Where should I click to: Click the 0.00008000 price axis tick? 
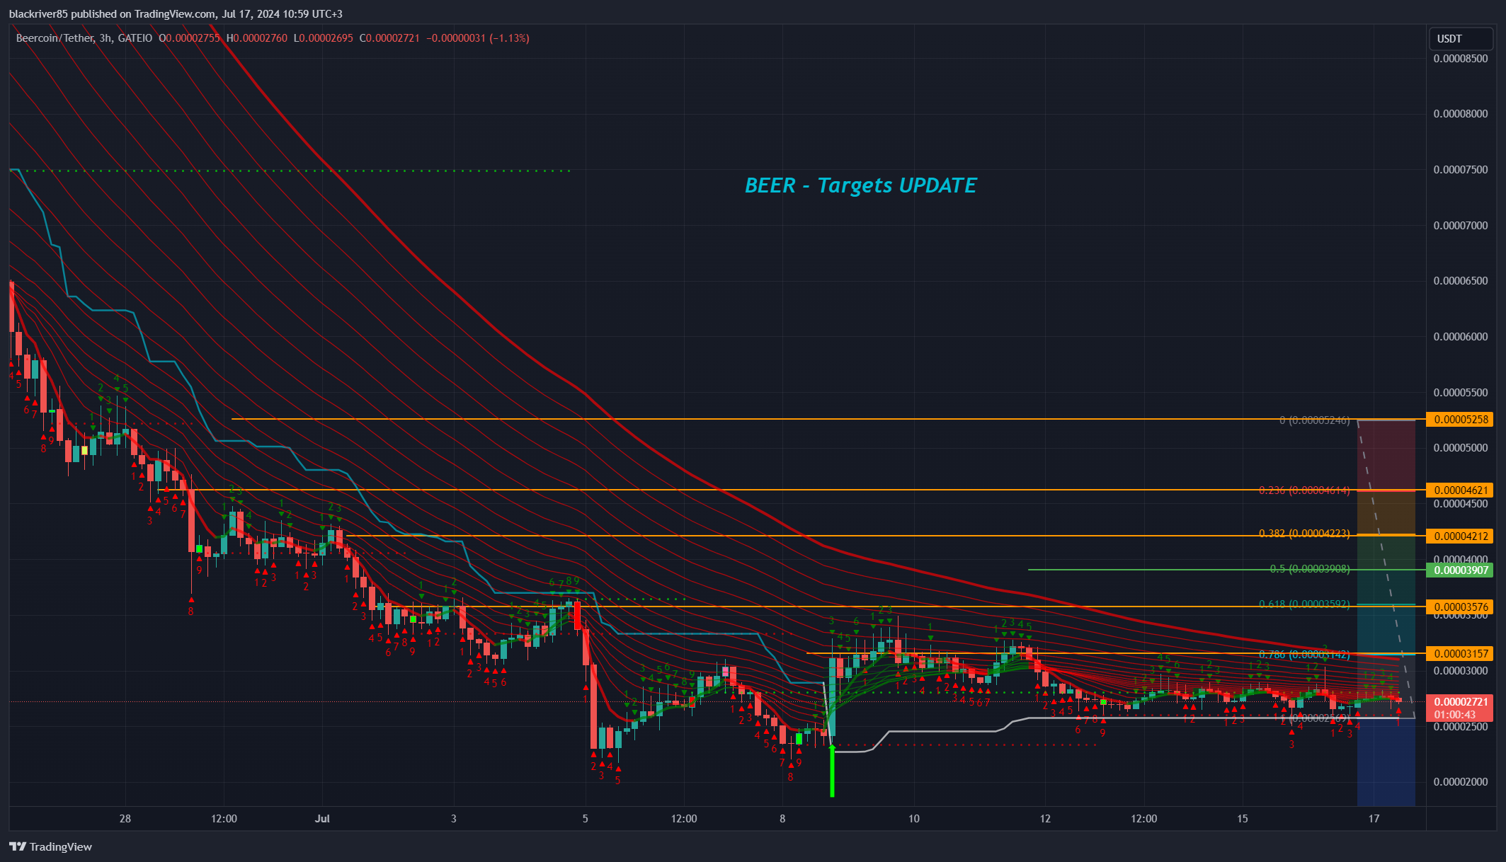tap(1461, 114)
